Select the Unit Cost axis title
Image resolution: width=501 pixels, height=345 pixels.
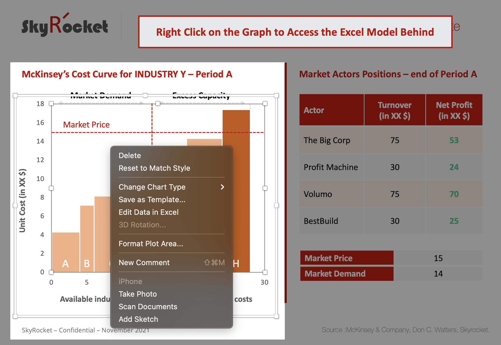(22, 200)
